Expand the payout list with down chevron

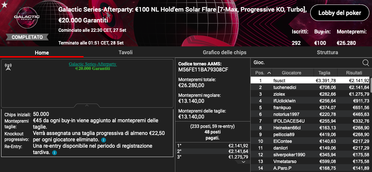coord(244,162)
